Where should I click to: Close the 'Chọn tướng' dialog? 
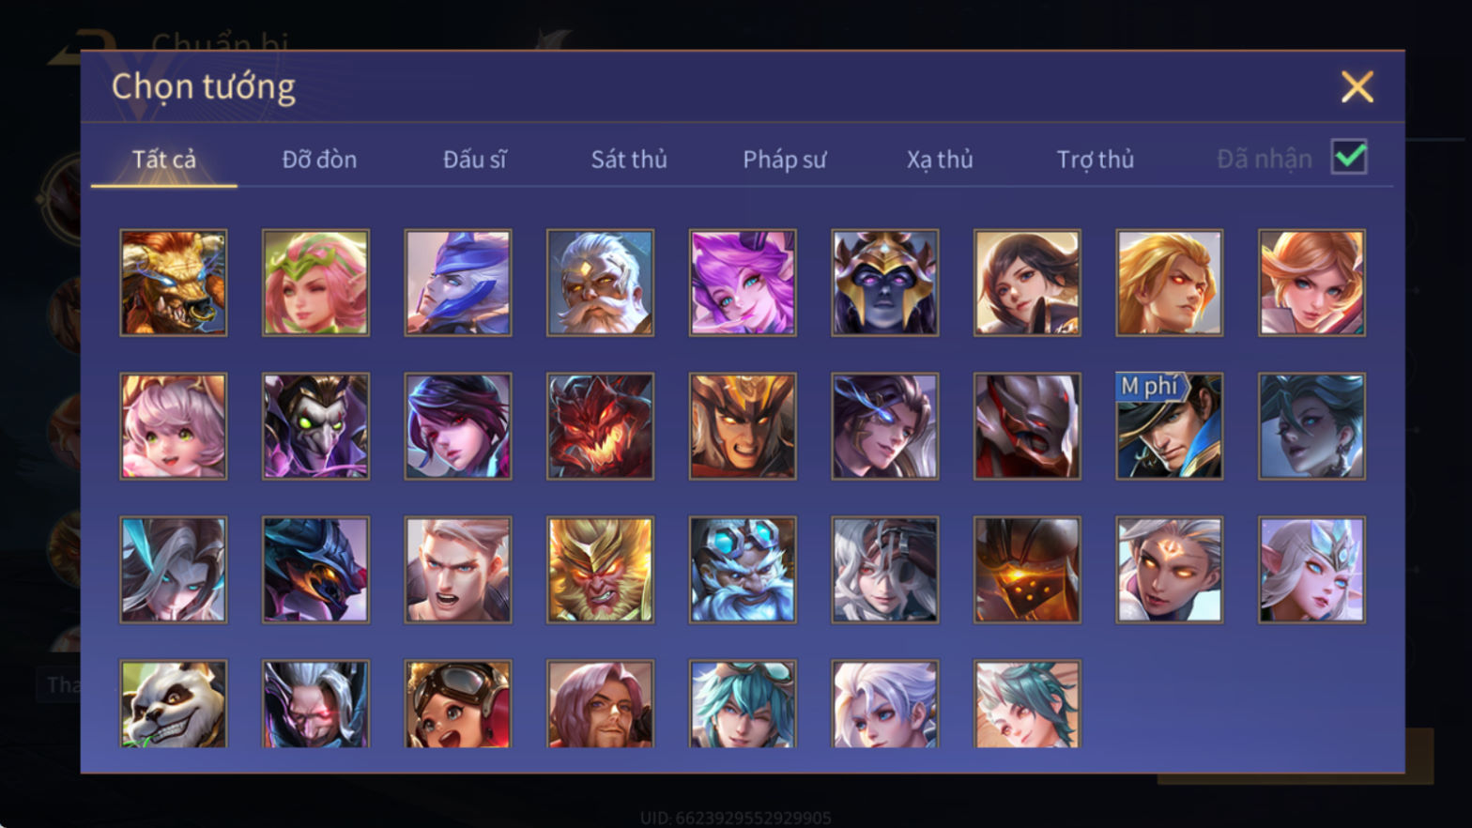pyautogui.click(x=1357, y=87)
